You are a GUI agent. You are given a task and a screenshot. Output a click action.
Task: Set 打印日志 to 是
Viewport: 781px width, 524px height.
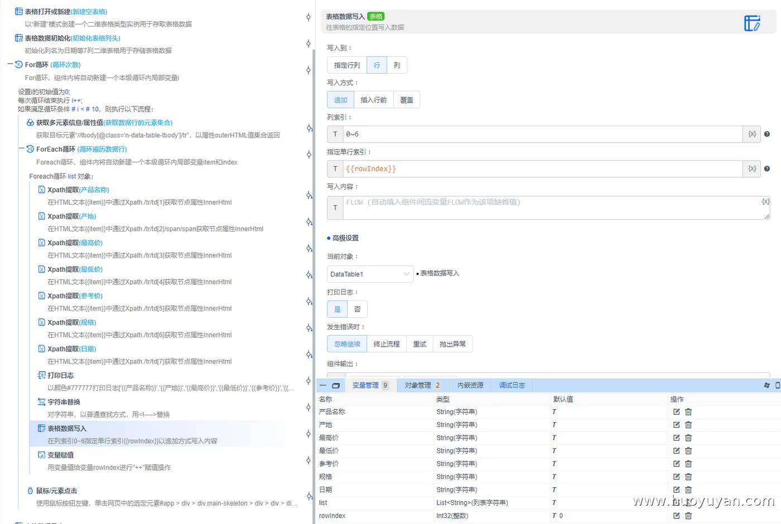point(338,309)
